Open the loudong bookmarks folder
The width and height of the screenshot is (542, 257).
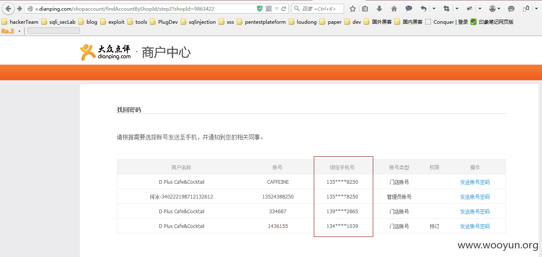coord(303,22)
